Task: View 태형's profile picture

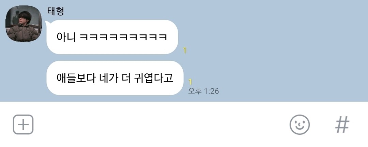Action: [24, 24]
